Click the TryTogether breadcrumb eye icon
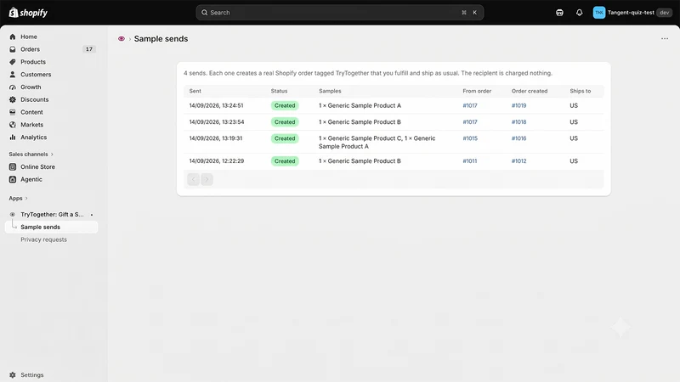Viewport: 680px width, 382px height. 122,39
